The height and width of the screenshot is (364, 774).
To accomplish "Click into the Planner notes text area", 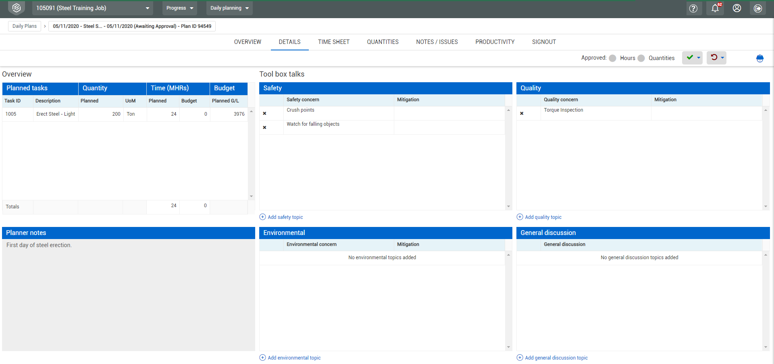I will 128,294.
